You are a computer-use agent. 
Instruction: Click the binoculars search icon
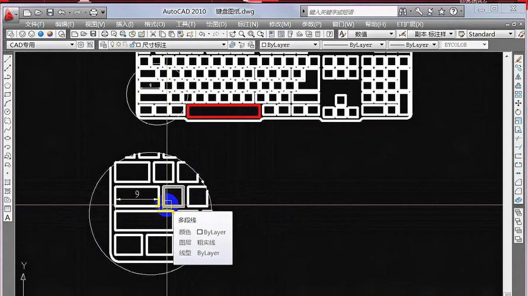tap(403, 11)
